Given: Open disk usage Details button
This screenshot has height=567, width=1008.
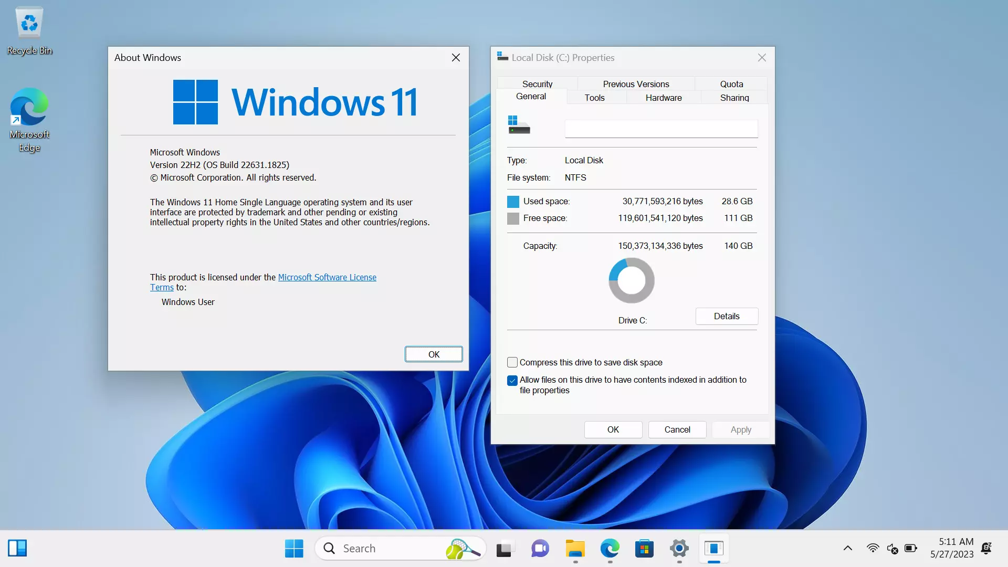Looking at the screenshot, I should pos(727,316).
